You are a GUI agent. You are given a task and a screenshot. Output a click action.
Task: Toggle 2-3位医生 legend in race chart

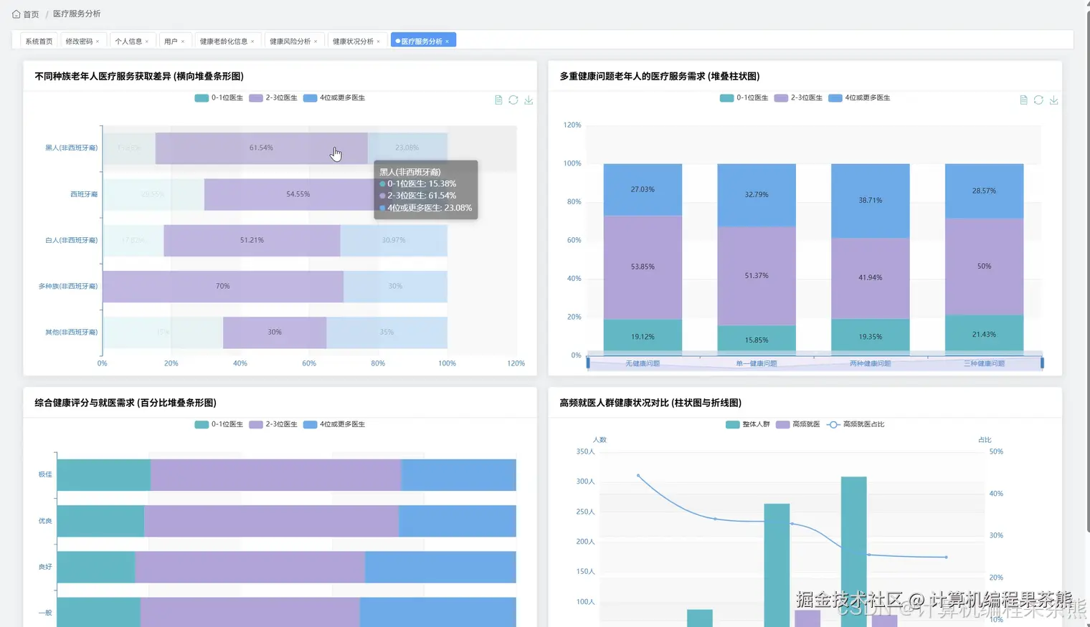(x=273, y=98)
